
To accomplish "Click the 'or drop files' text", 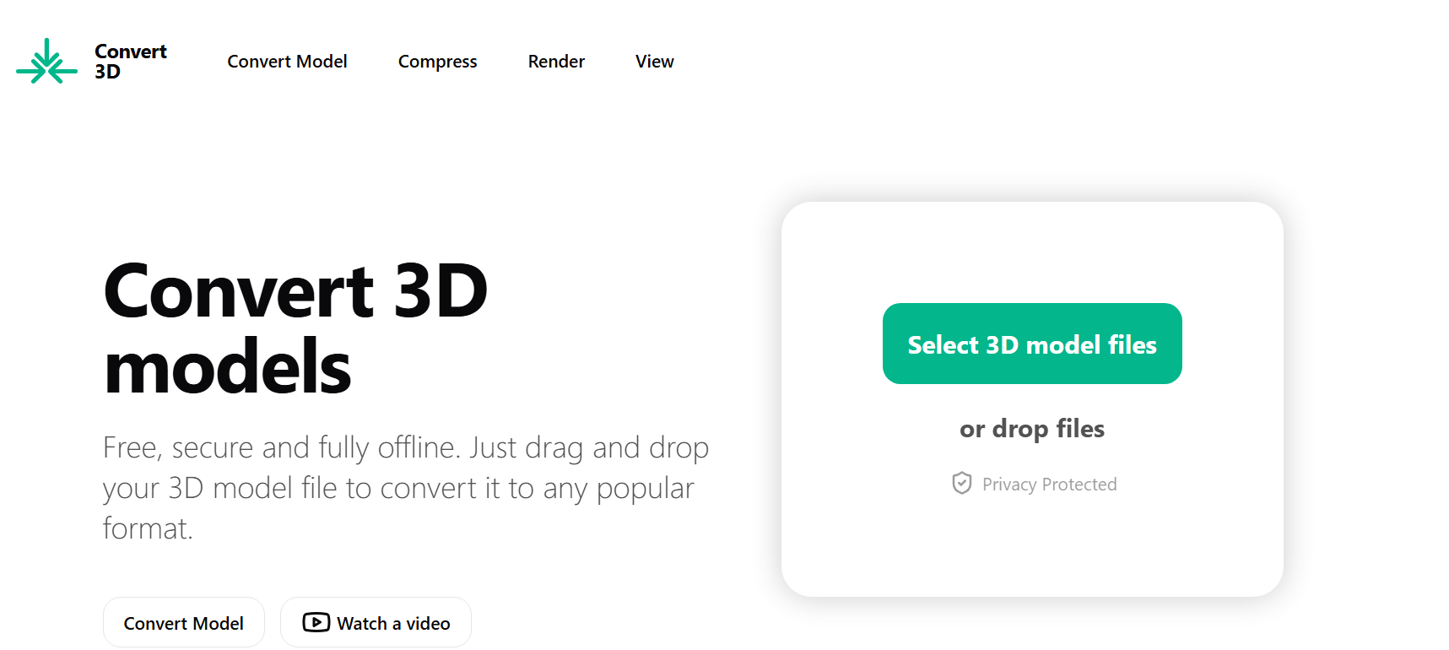I will click(x=1031, y=429).
